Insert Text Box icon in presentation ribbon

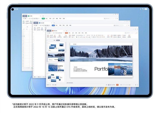pyautogui.click(x=108, y=36)
